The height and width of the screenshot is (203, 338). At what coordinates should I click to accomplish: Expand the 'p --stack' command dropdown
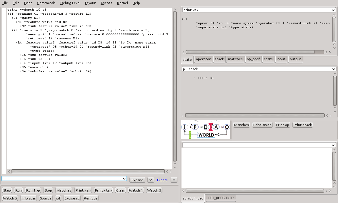tap(333, 69)
